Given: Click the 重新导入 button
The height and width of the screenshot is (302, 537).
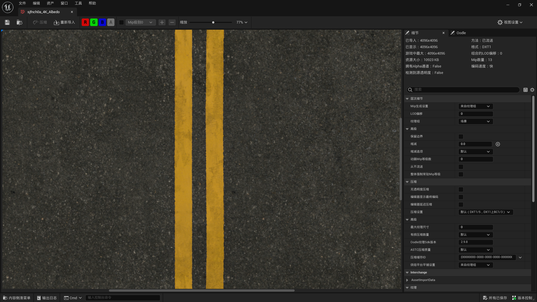Looking at the screenshot, I should point(64,22).
